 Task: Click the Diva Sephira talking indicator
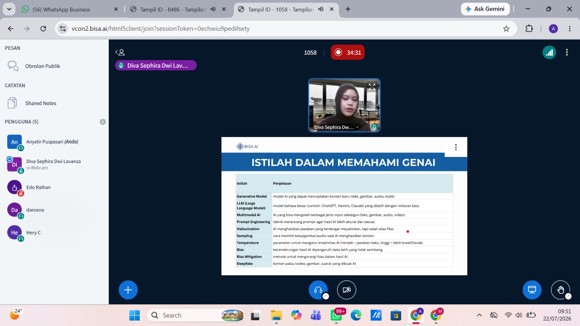coord(156,66)
